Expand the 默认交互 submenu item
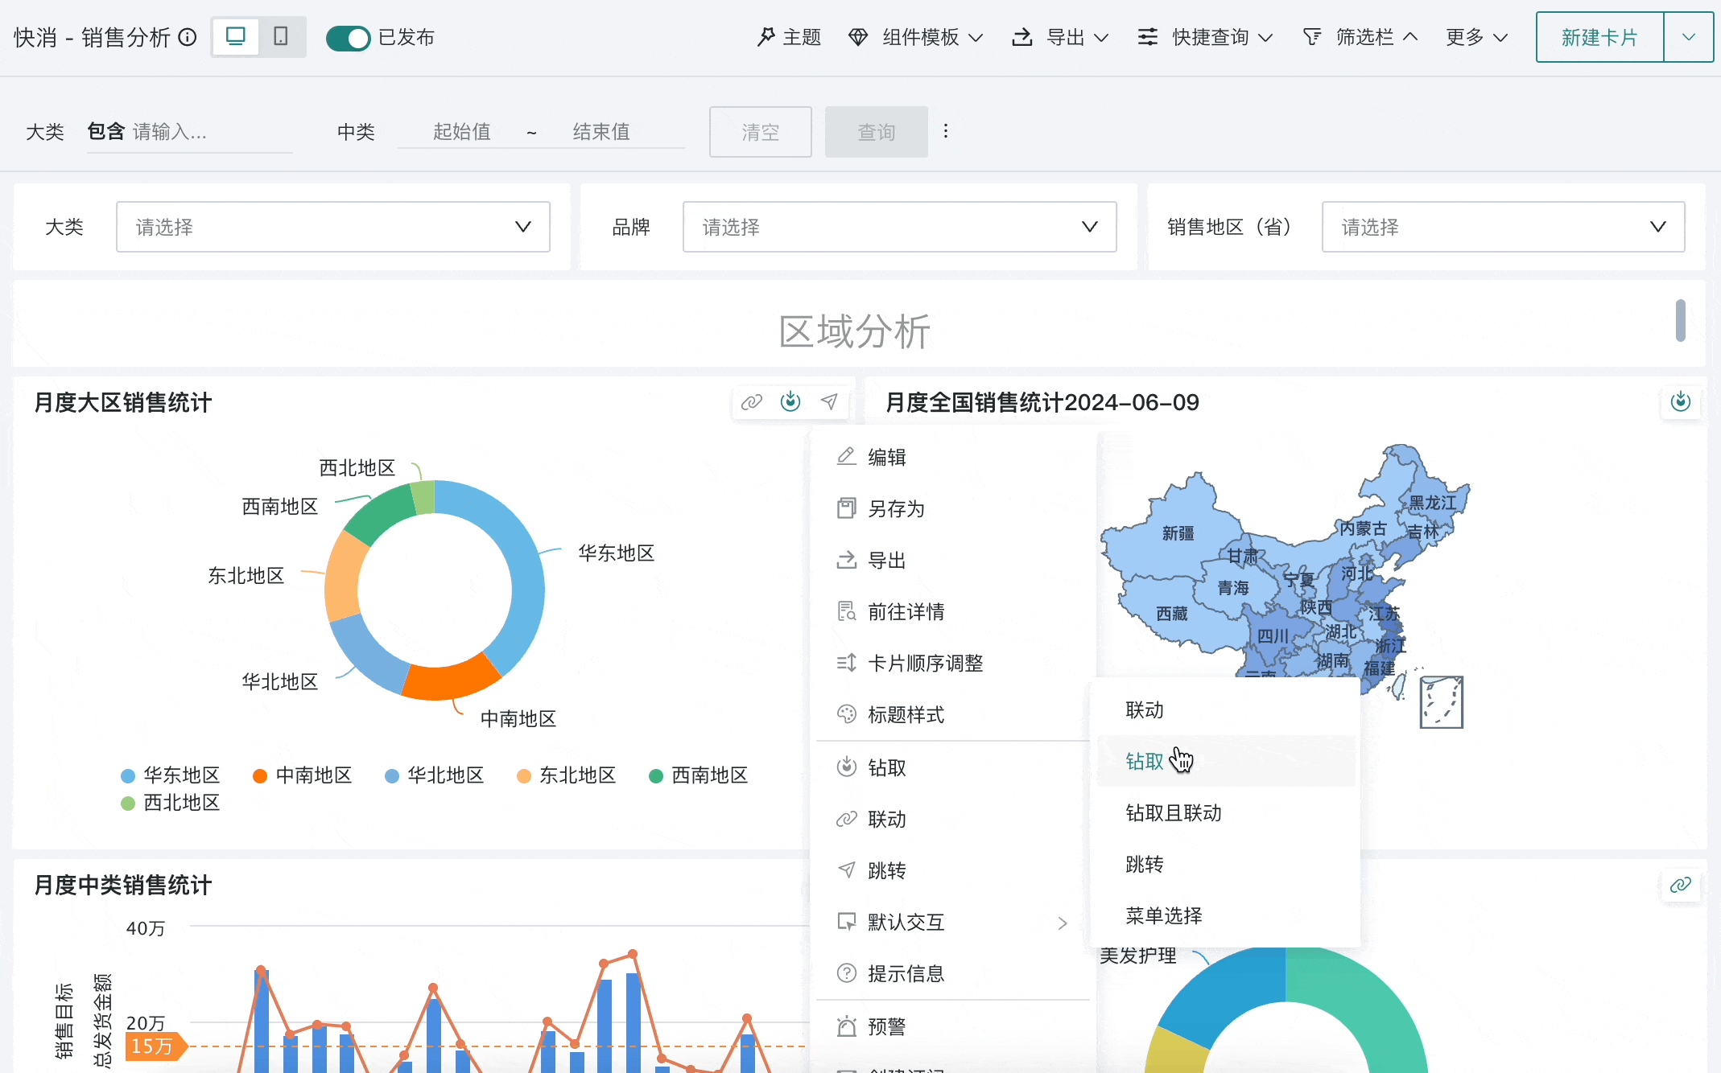Screen dimensions: 1721x1073 click(953, 922)
